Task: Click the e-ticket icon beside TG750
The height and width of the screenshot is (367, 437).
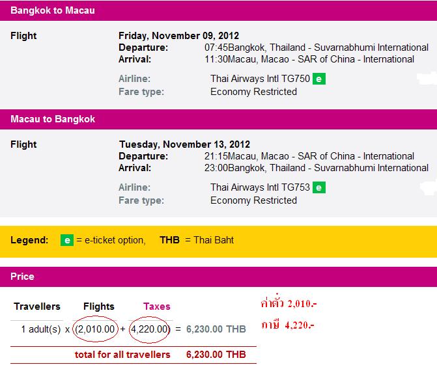Action: point(319,79)
